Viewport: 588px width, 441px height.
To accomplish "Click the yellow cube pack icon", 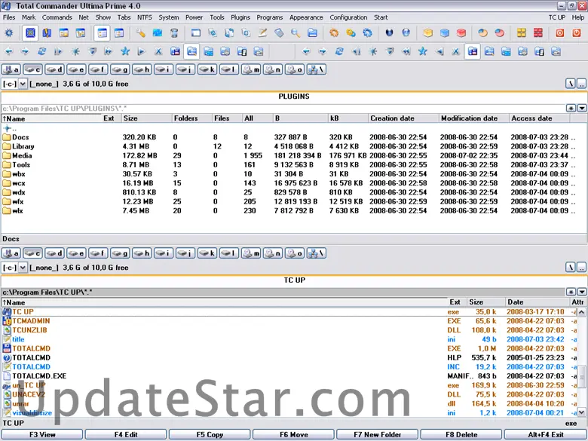I will [428, 33].
